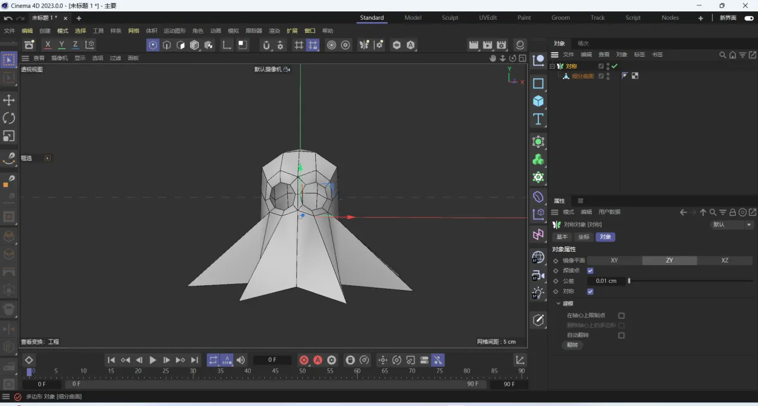Collapse the 建模 section
The height and width of the screenshot is (406, 758).
coord(558,304)
